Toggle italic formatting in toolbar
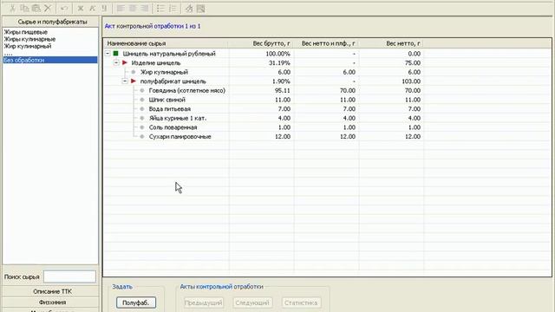The image size is (555, 312). [93, 8]
